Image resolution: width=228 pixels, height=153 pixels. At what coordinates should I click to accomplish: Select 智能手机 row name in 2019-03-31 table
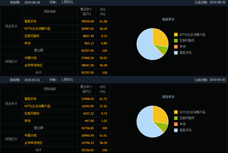coord(30,99)
